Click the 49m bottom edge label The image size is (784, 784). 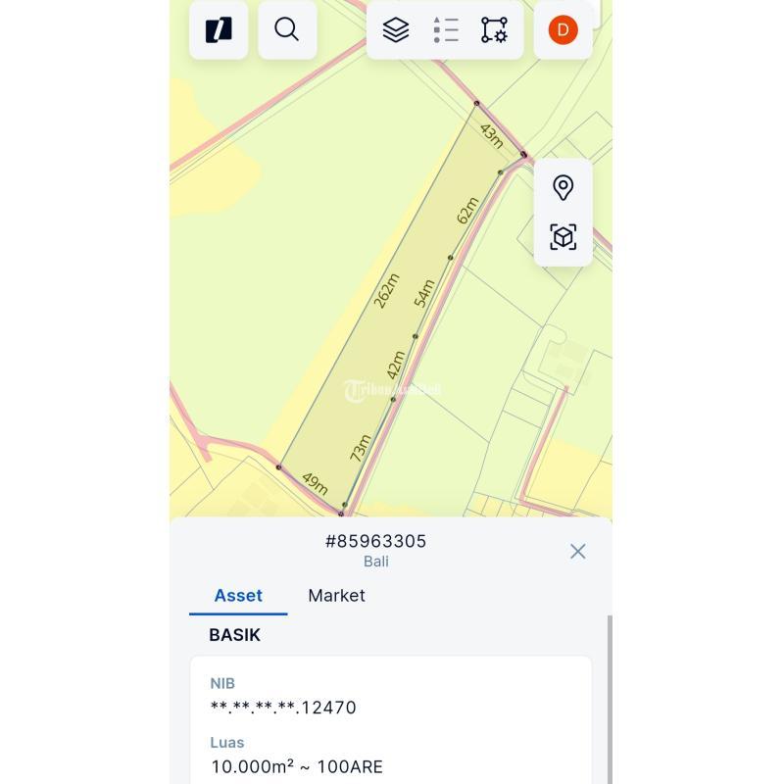pyautogui.click(x=315, y=482)
